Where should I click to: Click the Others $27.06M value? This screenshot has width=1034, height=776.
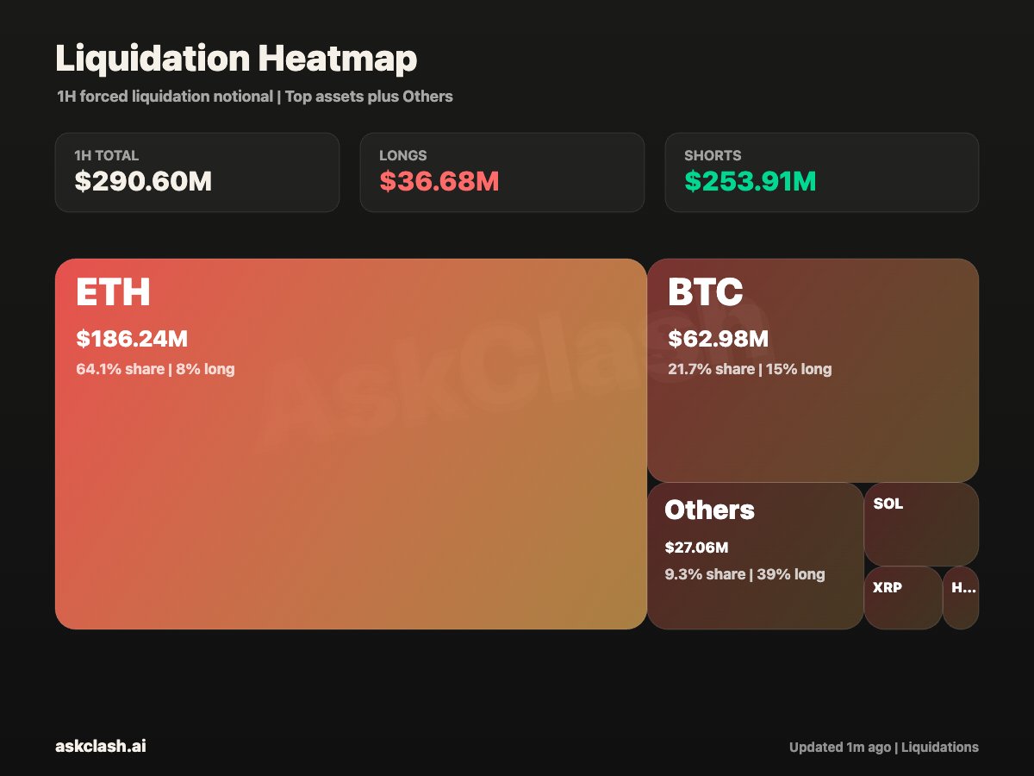[x=696, y=548]
